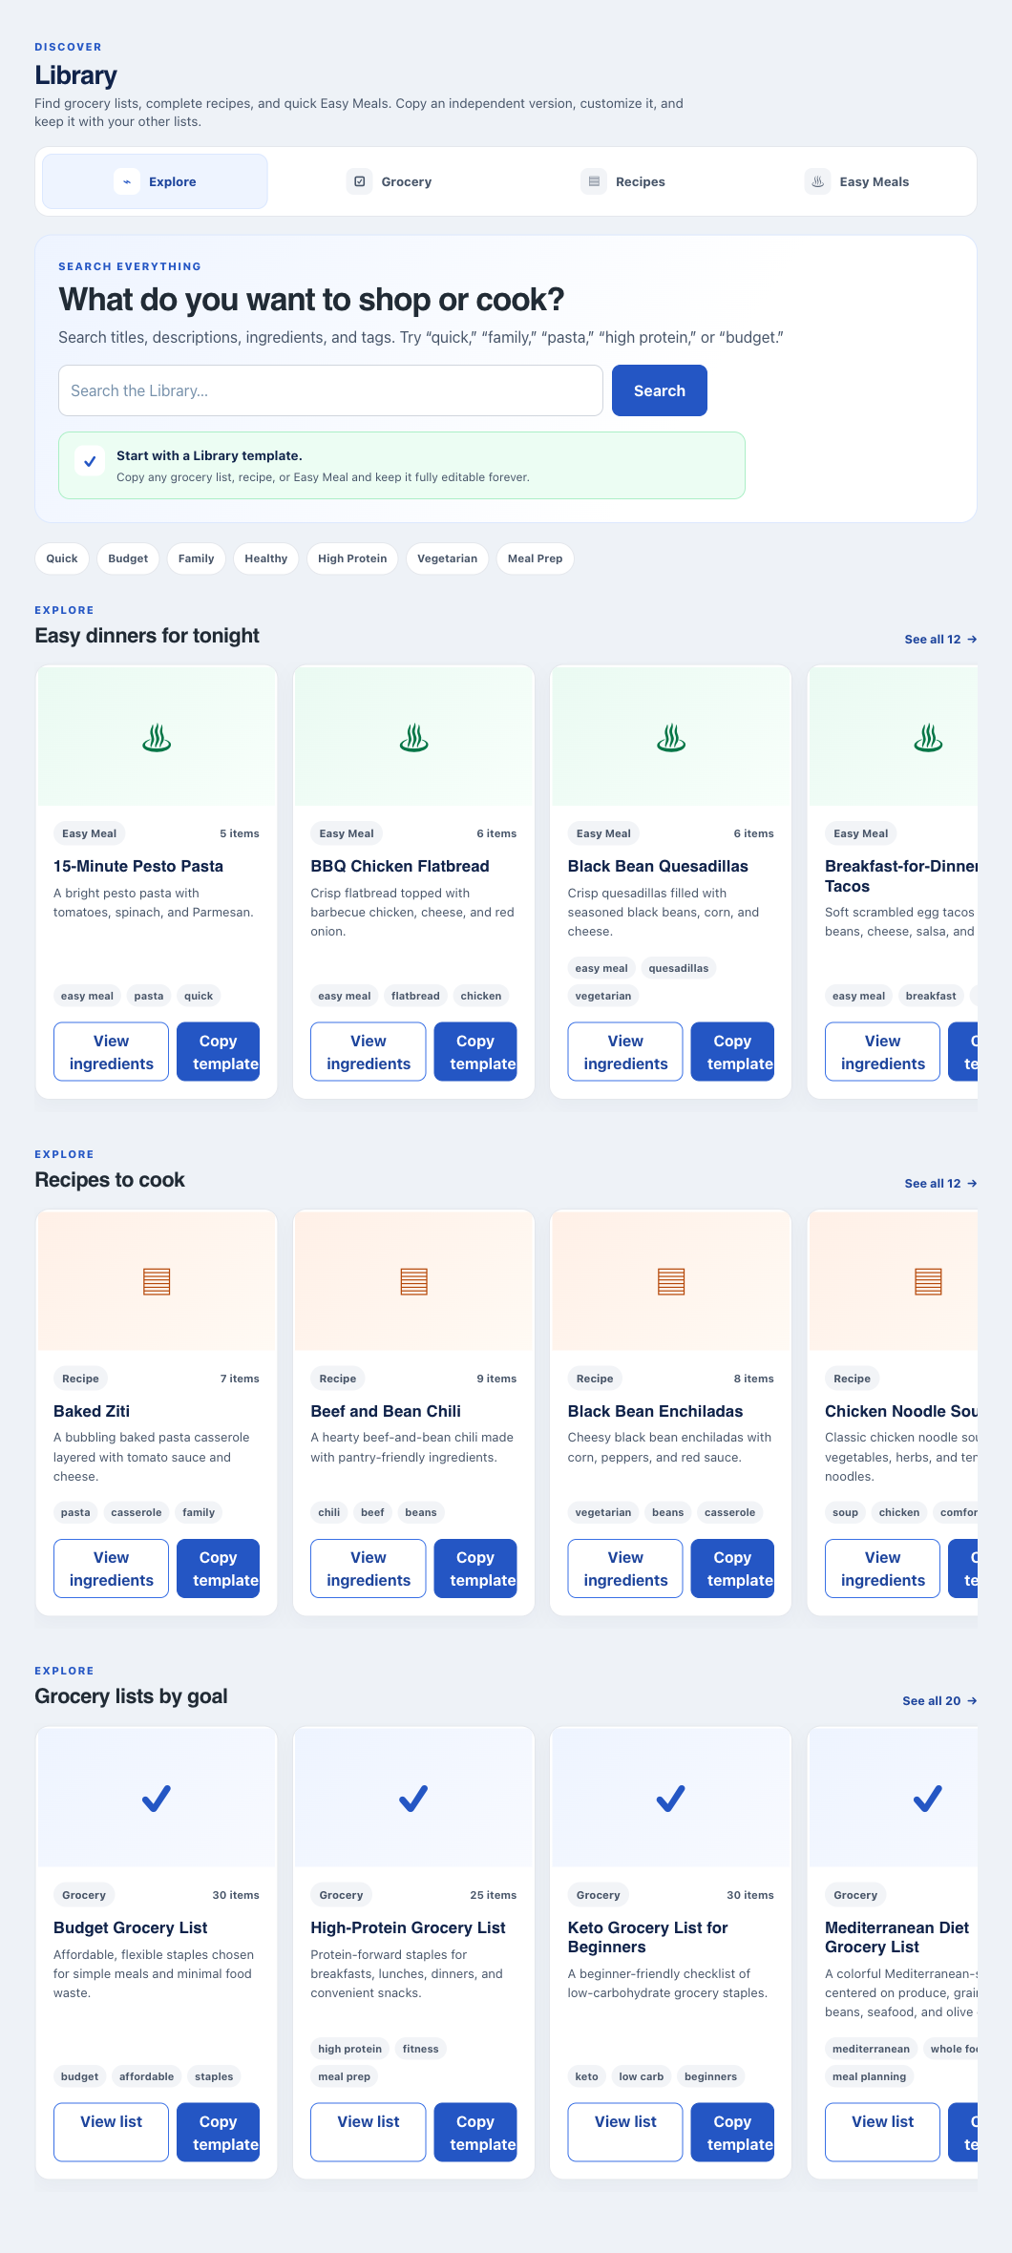The image size is (1012, 2253).
Task: Click BBQ Chicken Flatbread steam icon
Action: [413, 738]
